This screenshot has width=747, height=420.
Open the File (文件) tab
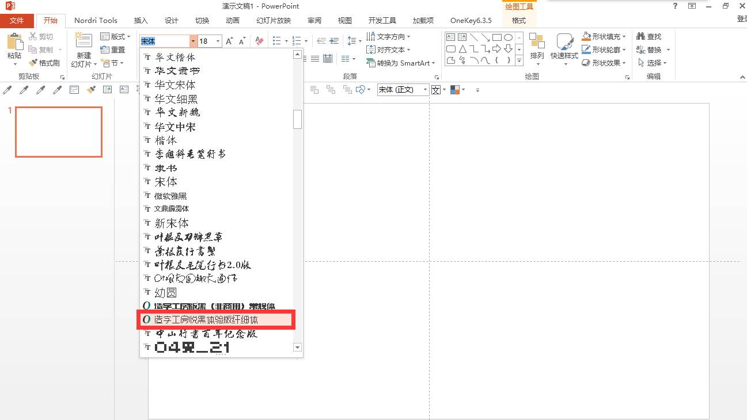17,20
